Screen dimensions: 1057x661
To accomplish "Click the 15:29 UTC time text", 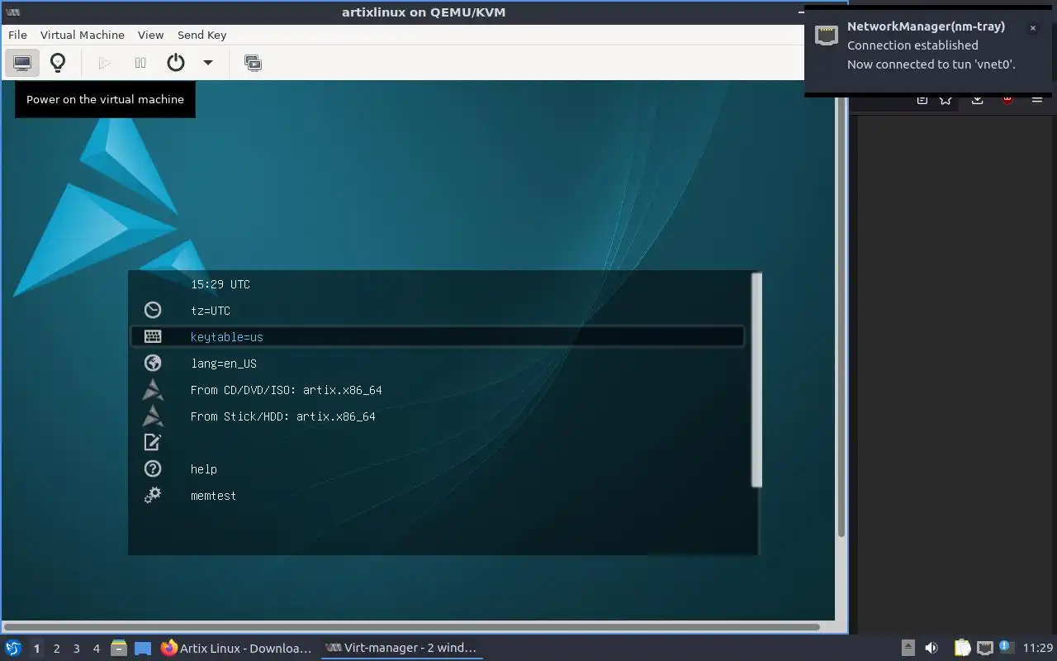I will [220, 284].
